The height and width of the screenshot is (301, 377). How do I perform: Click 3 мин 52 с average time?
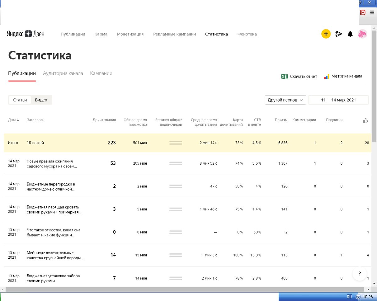pyautogui.click(x=208, y=163)
